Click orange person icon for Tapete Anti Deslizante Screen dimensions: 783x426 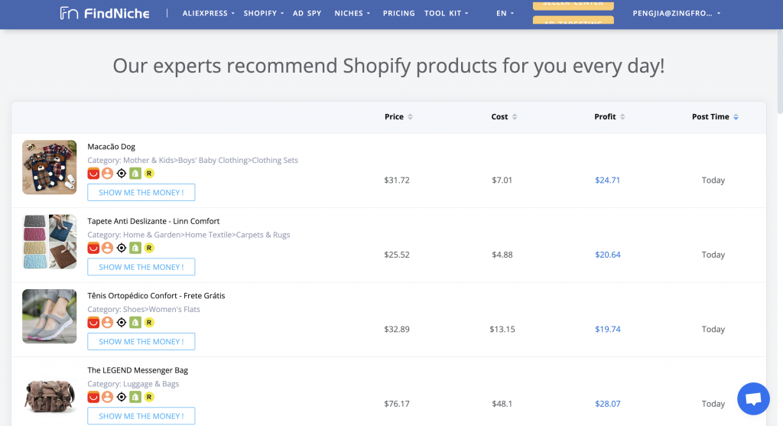click(107, 248)
